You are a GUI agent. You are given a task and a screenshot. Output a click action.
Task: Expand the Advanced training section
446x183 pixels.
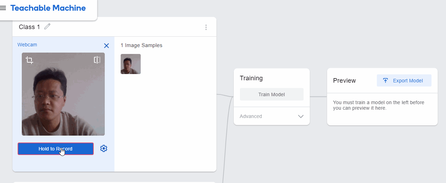tap(272, 116)
